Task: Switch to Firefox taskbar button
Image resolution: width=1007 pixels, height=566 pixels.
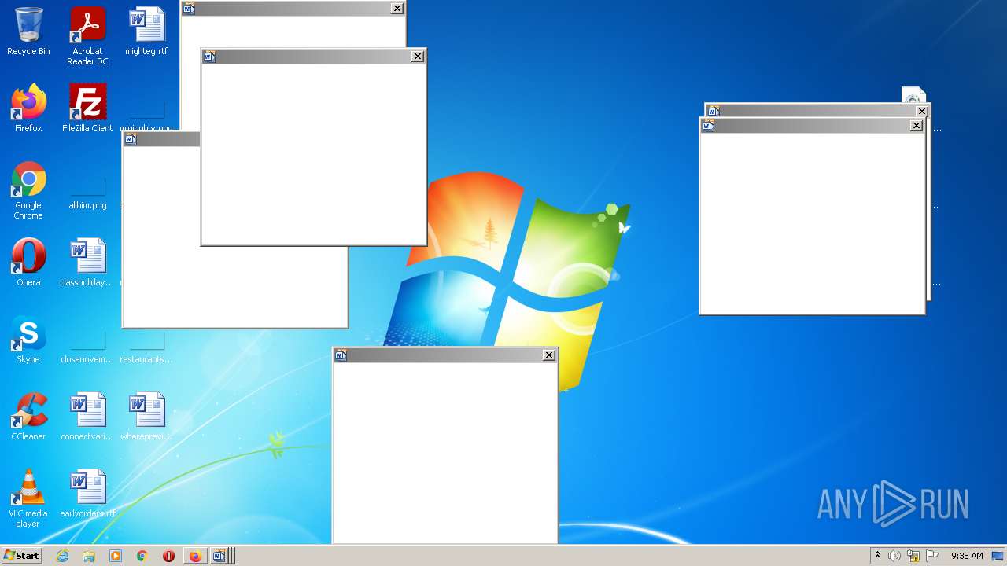Action: point(195,556)
